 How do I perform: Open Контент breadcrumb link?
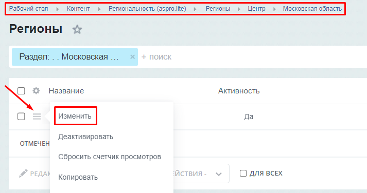click(x=78, y=9)
